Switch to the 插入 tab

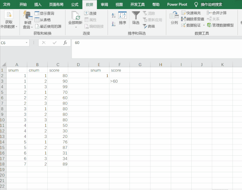[x=38, y=5]
